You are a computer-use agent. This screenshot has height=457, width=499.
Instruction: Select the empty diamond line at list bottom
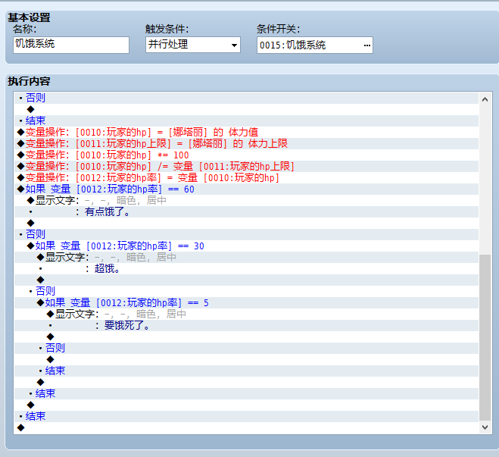246,427
